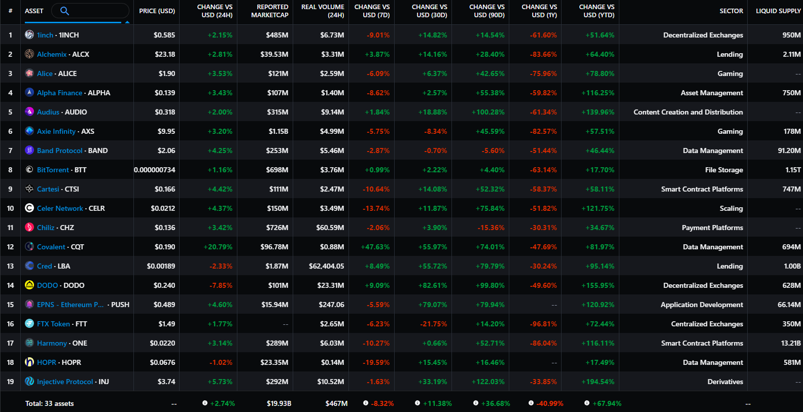The height and width of the screenshot is (412, 803).
Task: Click the Axie Infinity logo icon
Action: click(29, 131)
